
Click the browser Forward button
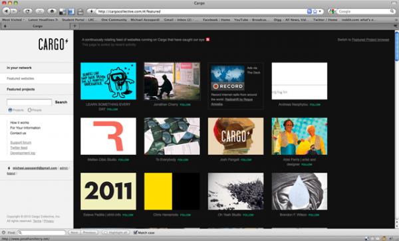pyautogui.click(x=14, y=11)
